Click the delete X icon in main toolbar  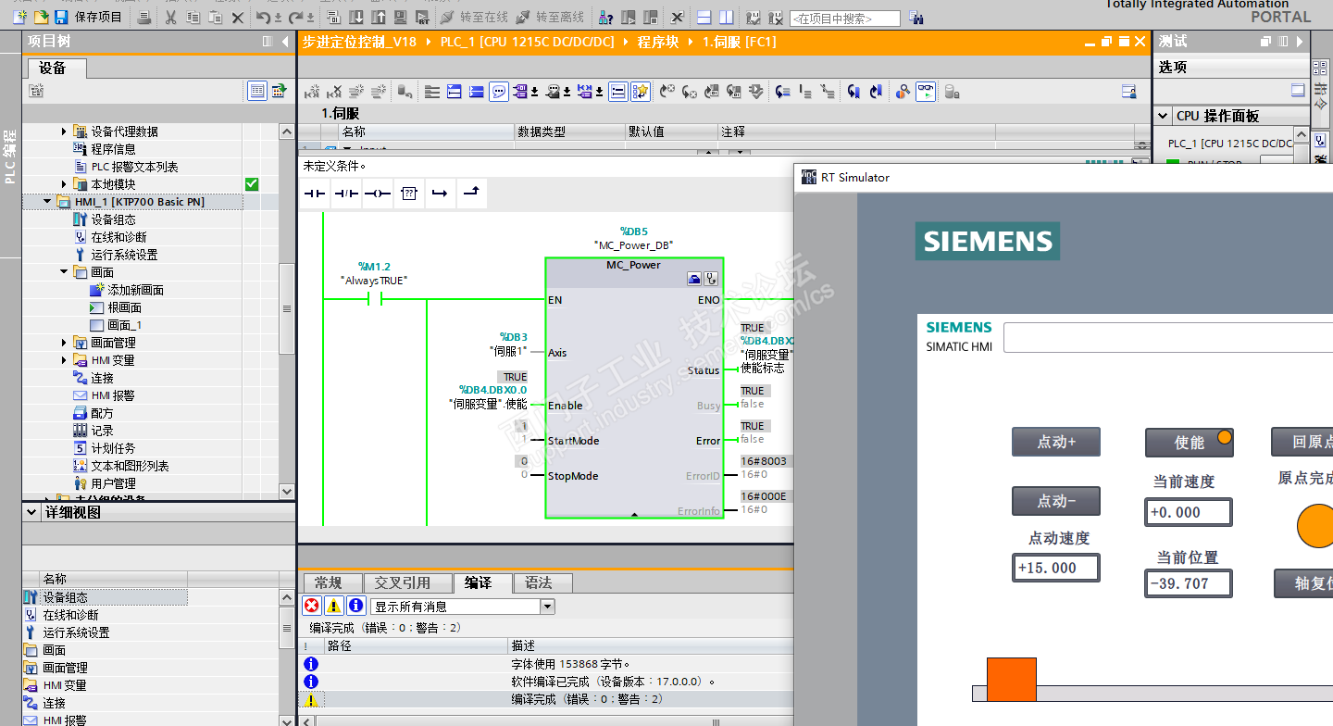coord(238,17)
